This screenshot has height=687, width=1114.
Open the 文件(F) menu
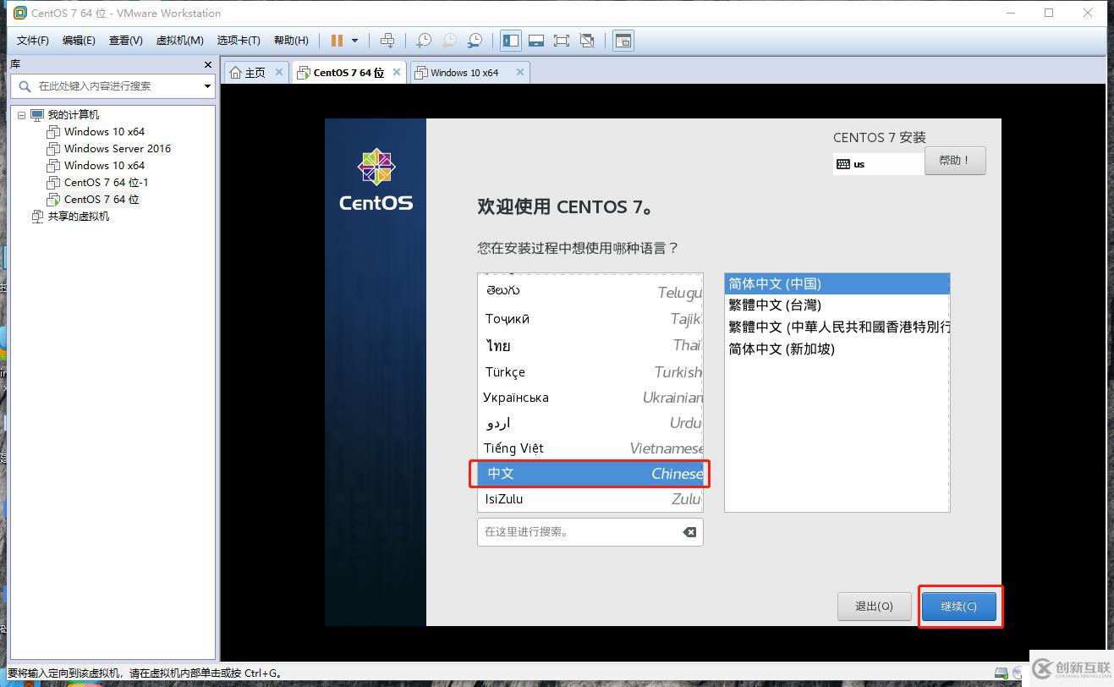coord(33,41)
